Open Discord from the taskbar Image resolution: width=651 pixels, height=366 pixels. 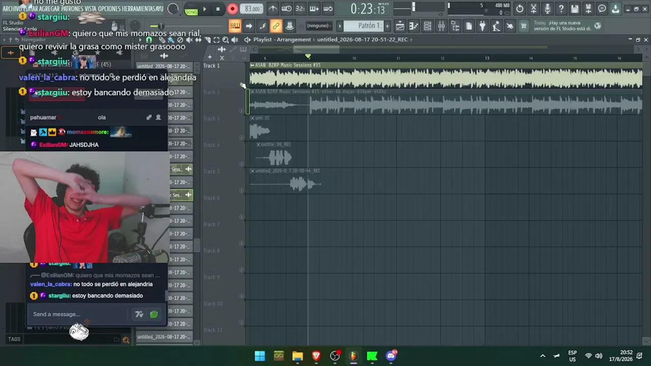click(x=391, y=356)
